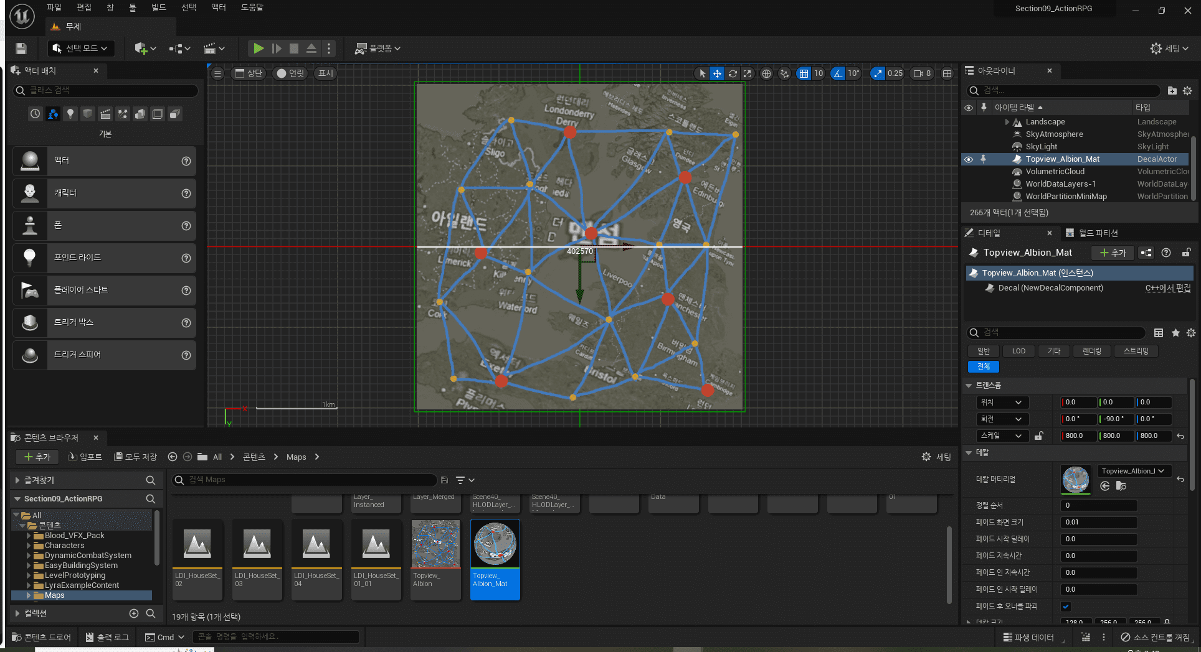Select the rotate transform tool icon

click(733, 73)
